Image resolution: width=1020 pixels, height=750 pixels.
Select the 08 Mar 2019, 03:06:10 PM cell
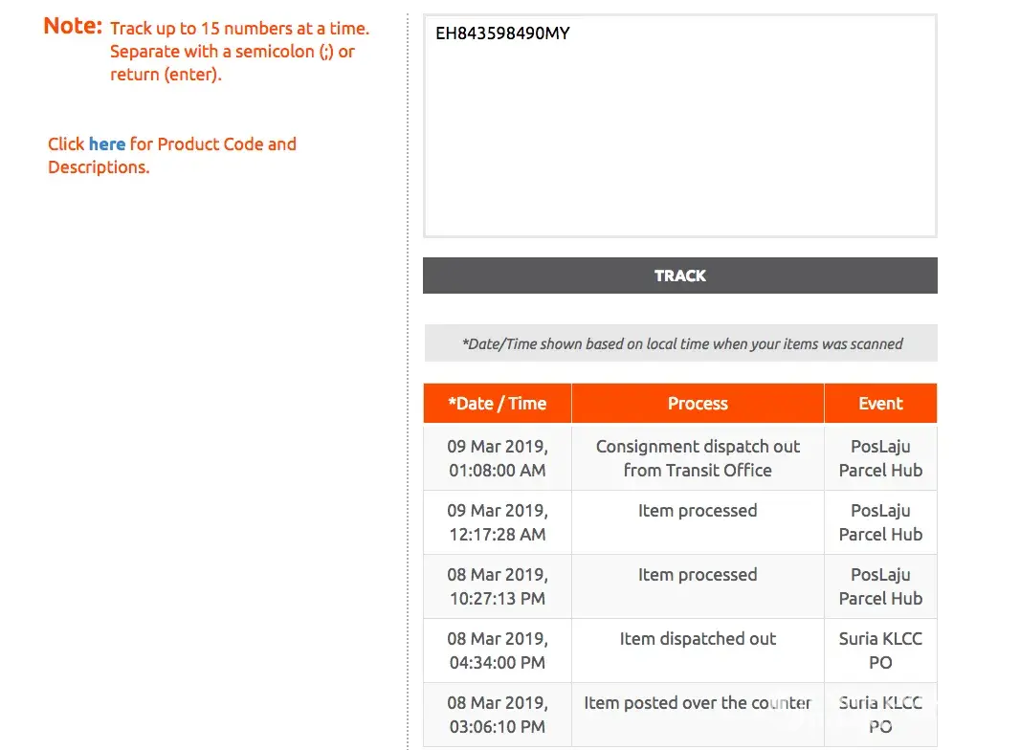pos(498,715)
